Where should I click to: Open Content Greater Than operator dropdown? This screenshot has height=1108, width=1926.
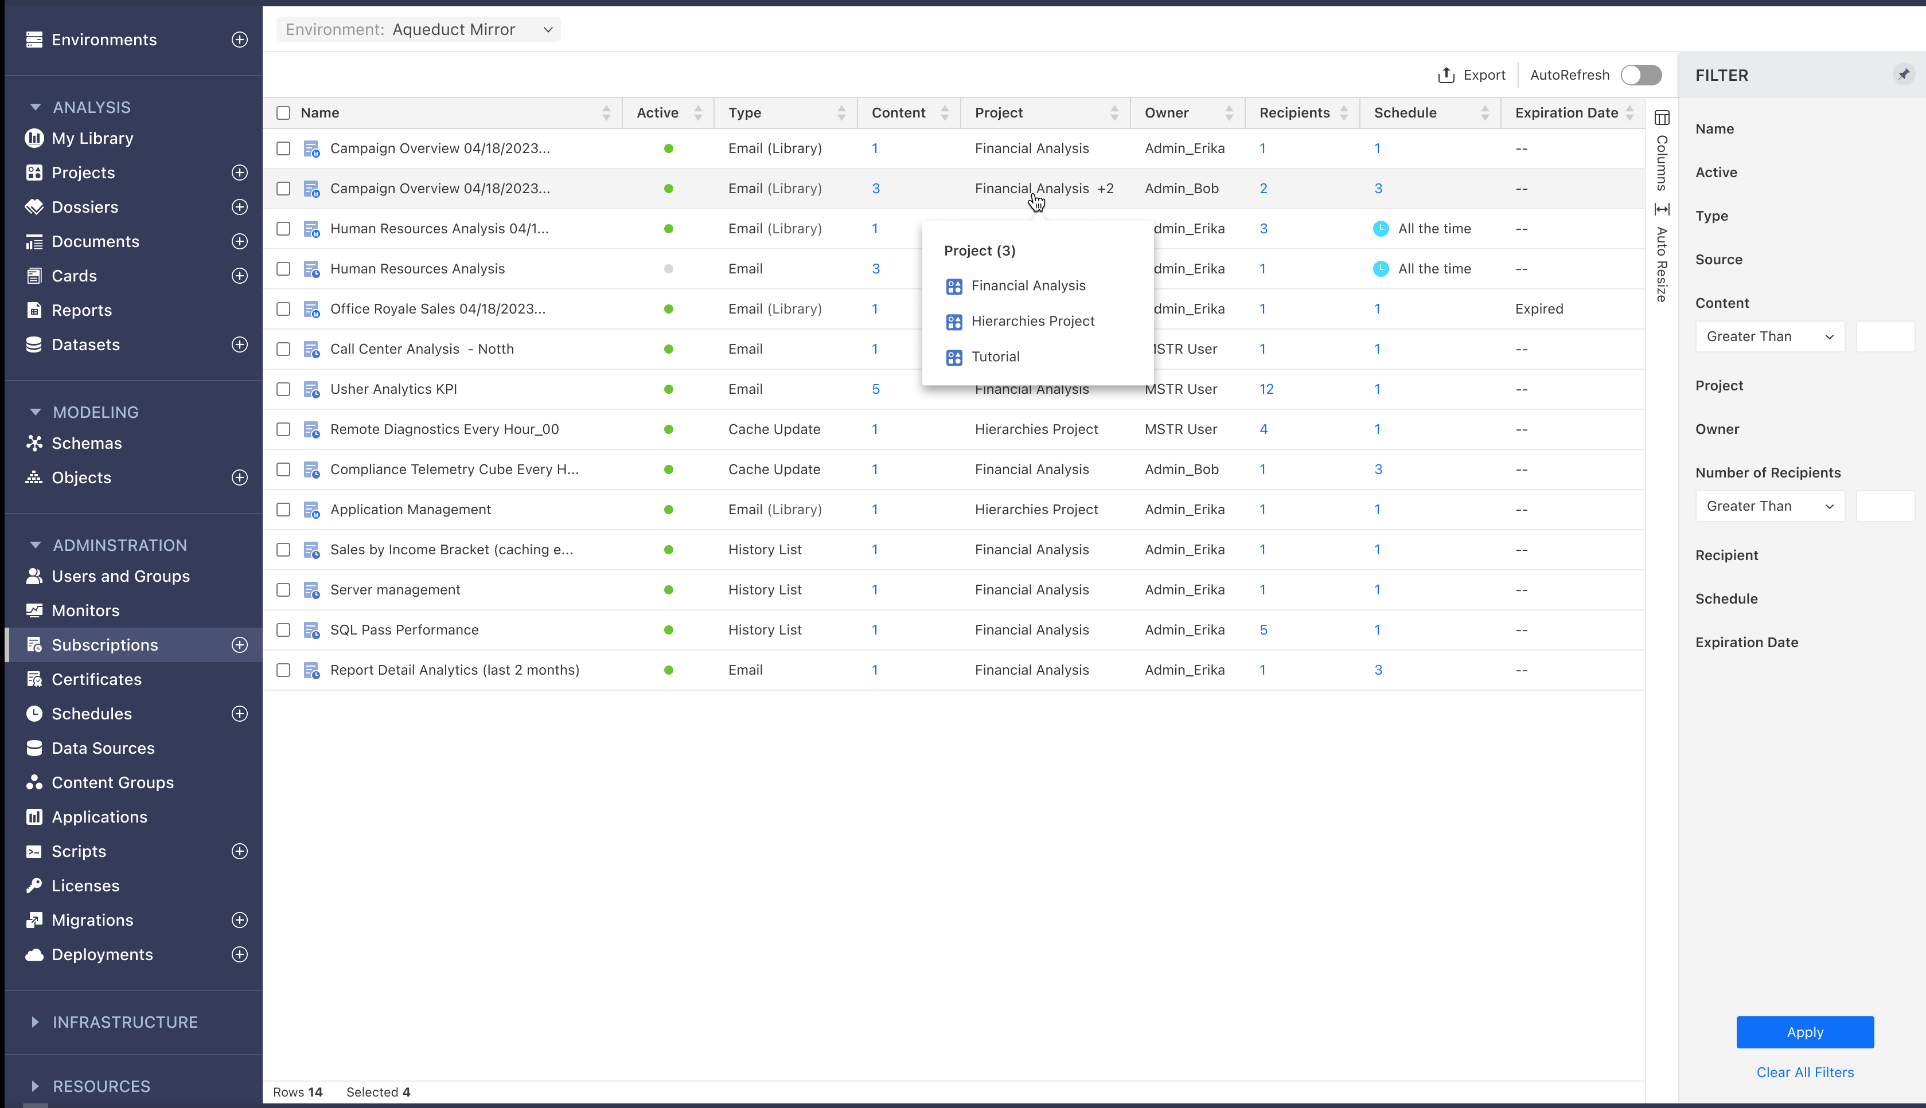pos(1769,336)
